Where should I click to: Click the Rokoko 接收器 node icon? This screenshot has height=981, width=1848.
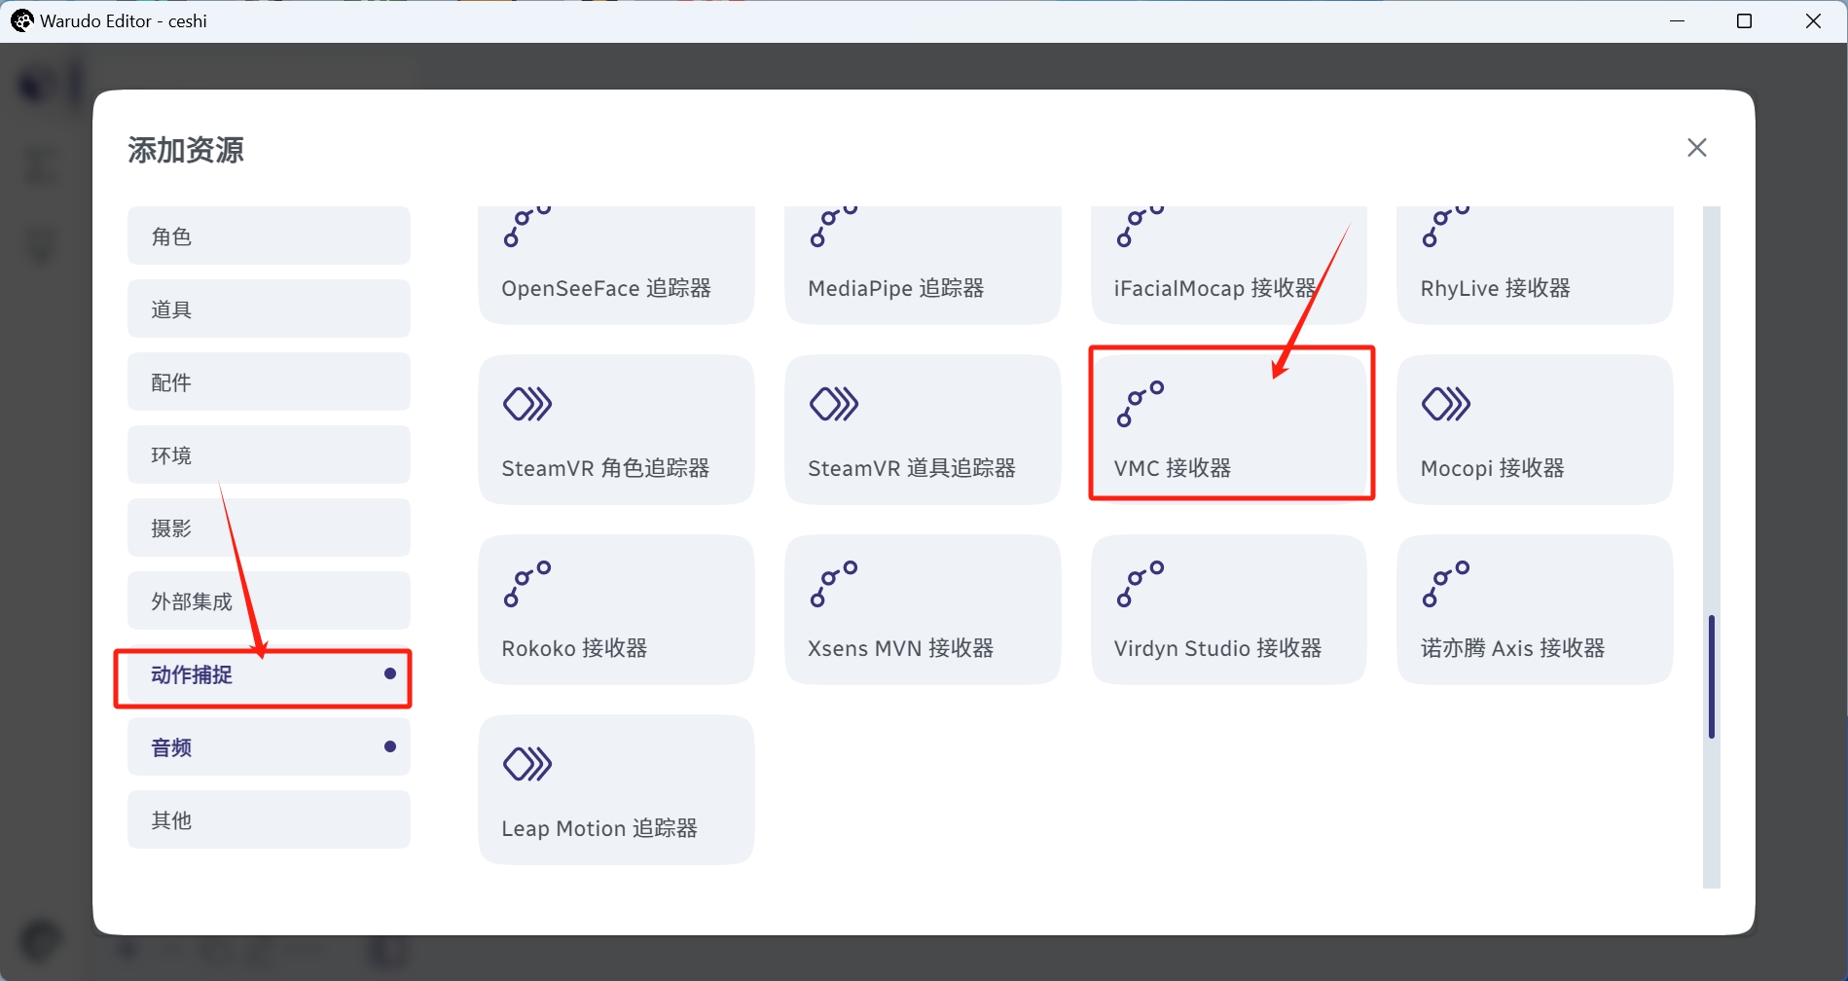click(527, 584)
